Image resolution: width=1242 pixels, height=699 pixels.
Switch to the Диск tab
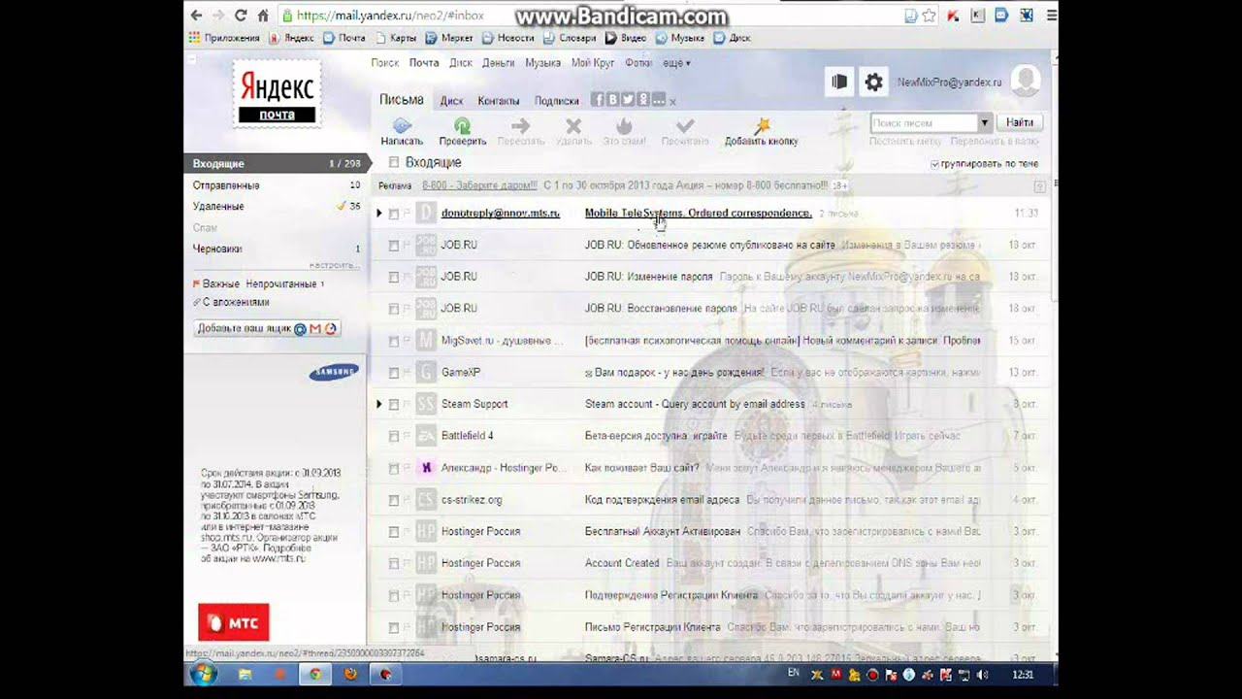[x=451, y=101]
